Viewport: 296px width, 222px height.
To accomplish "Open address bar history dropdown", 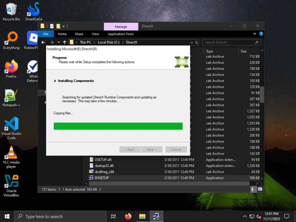I will [x=192, y=42].
